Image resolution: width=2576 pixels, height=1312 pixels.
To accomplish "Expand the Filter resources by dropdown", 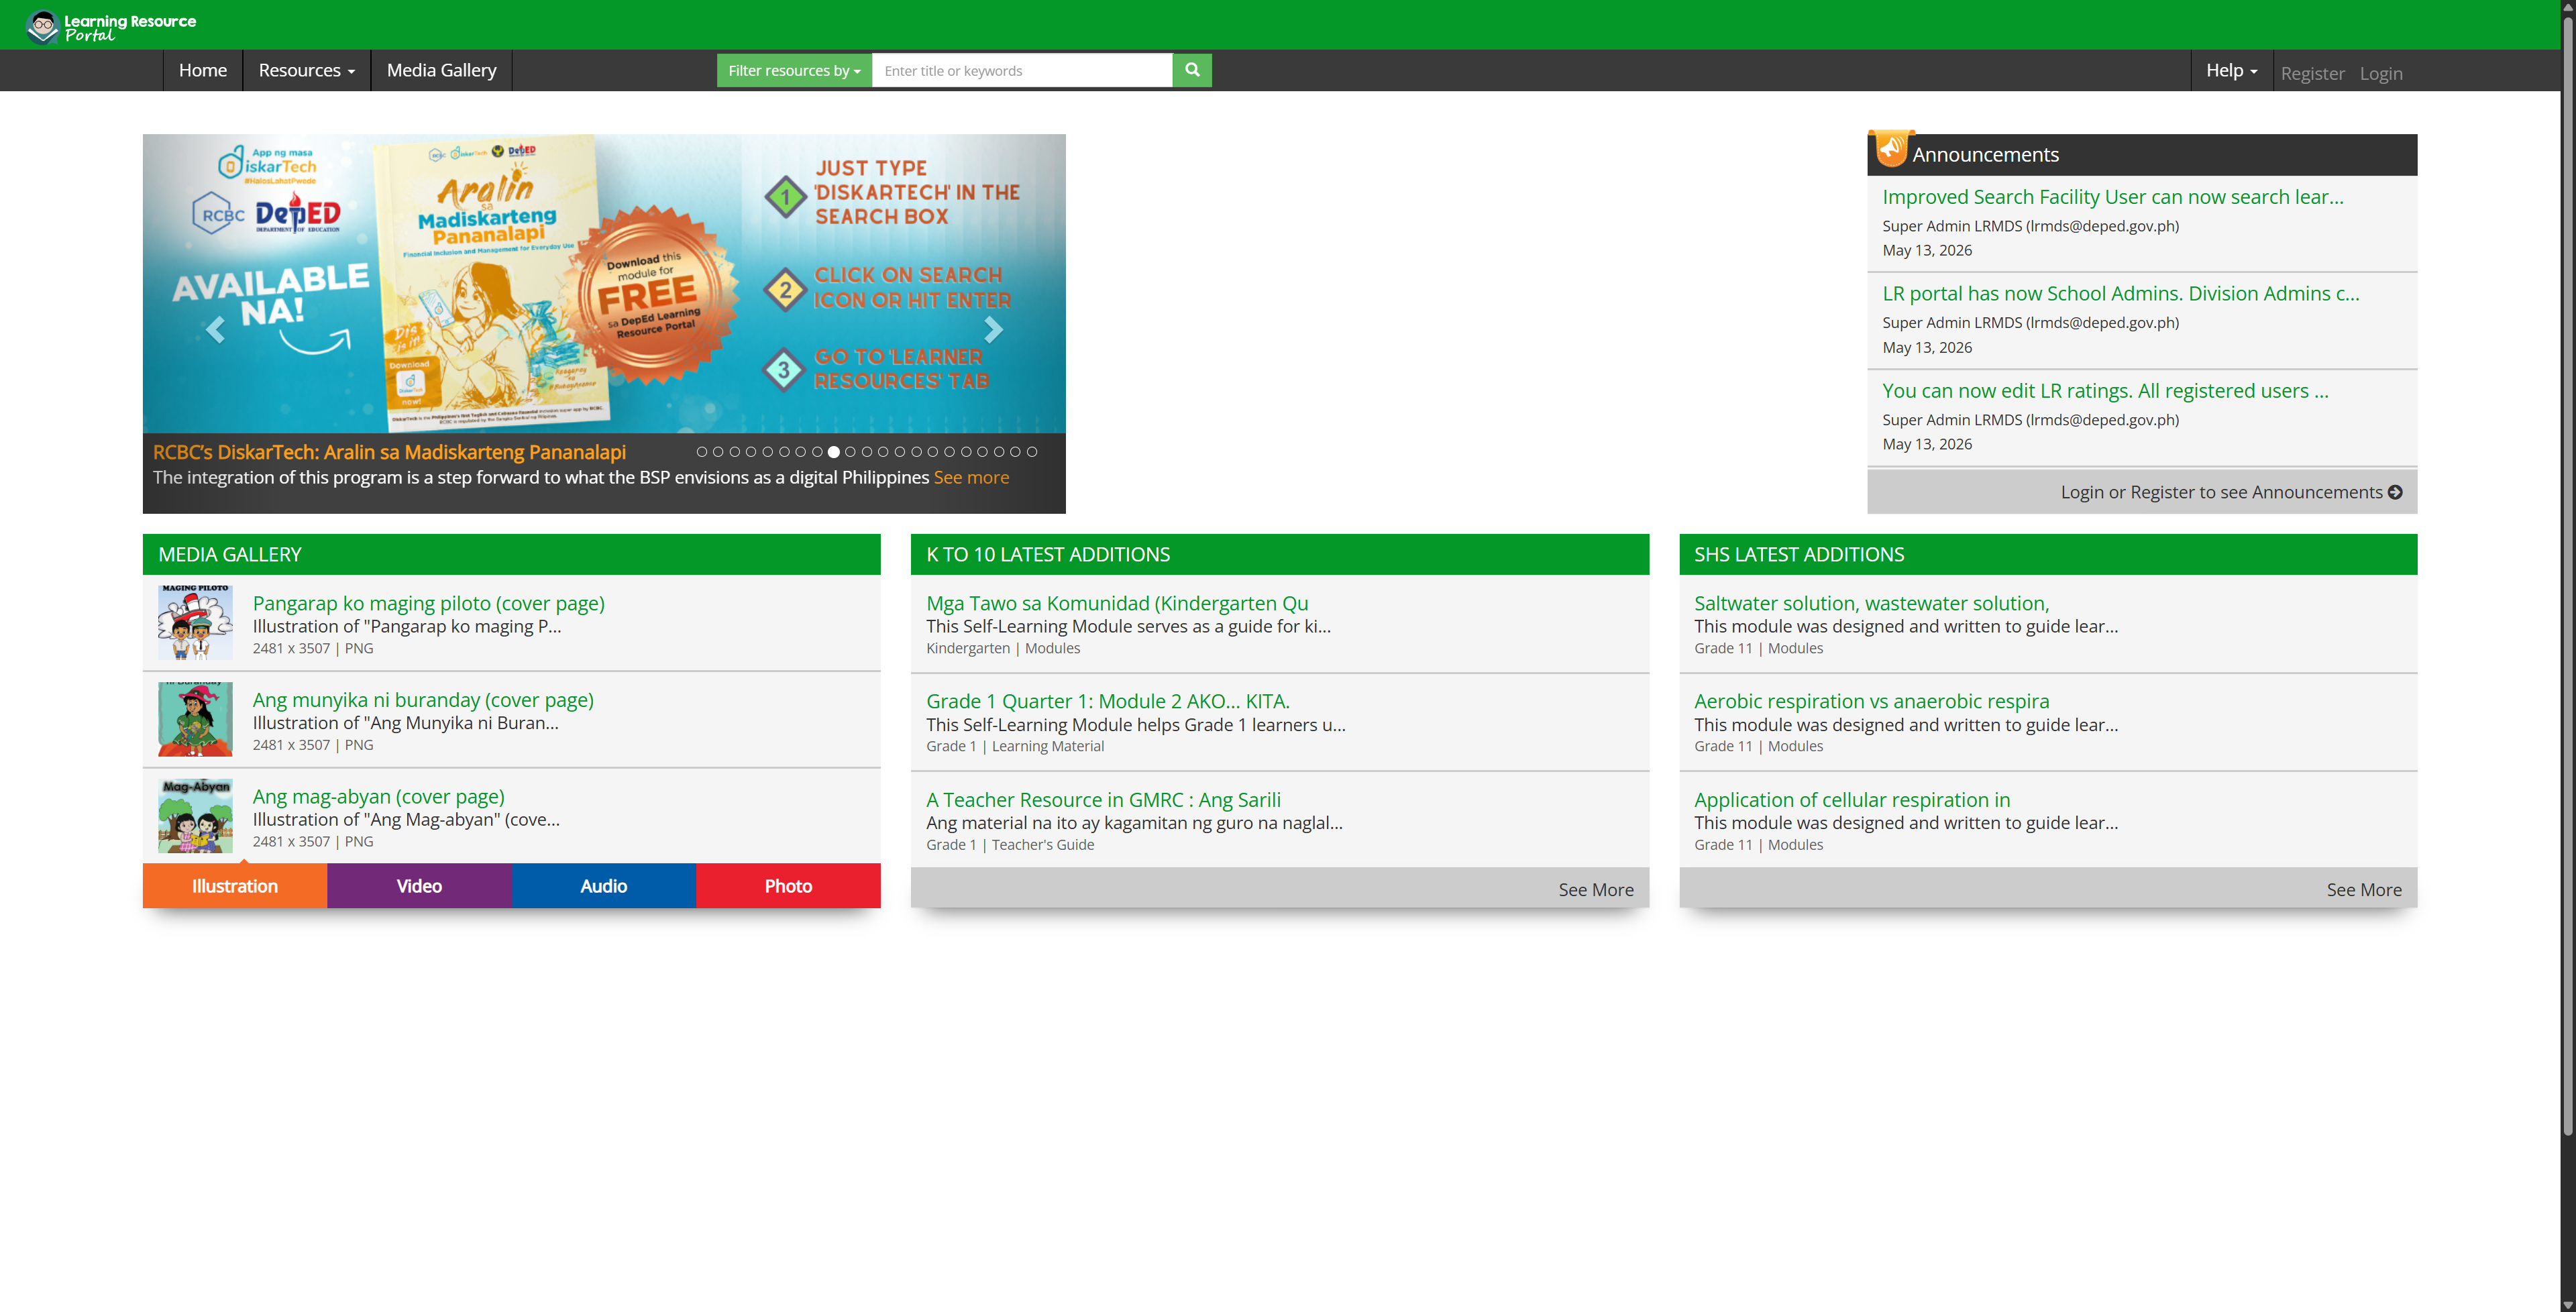I will pos(794,70).
